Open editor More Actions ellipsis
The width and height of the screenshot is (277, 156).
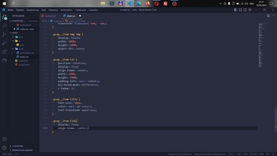273,16
